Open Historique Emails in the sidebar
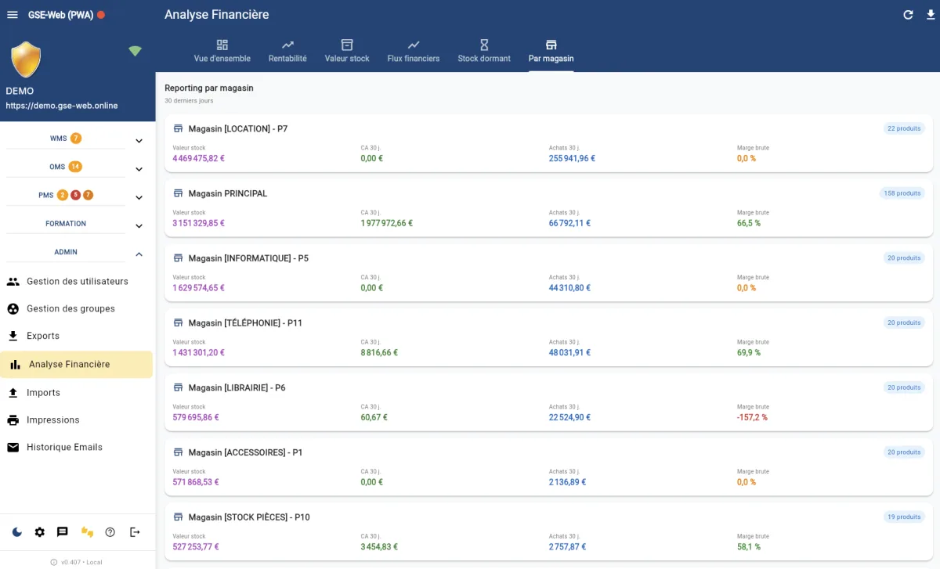The image size is (940, 569). (64, 448)
